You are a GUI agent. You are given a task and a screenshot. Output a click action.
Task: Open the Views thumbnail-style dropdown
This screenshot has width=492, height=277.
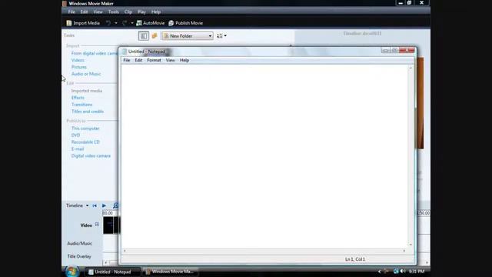point(221,36)
